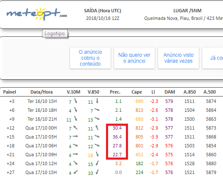Select 'O anúncio cobriu o conteúdo' button
Viewport: 223px width, 177px height.
[x=90, y=58]
